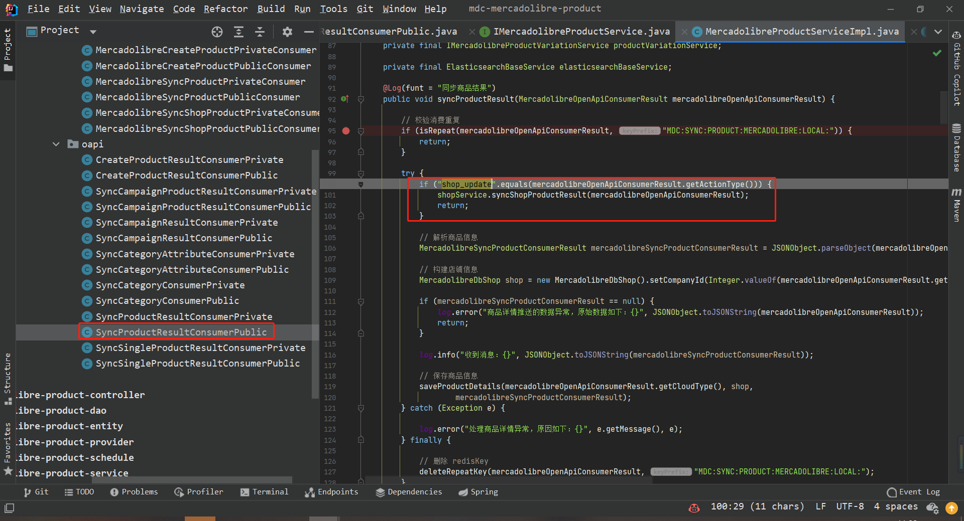The height and width of the screenshot is (521, 964).
Task: Fold the try block on line 99
Action: click(x=360, y=173)
